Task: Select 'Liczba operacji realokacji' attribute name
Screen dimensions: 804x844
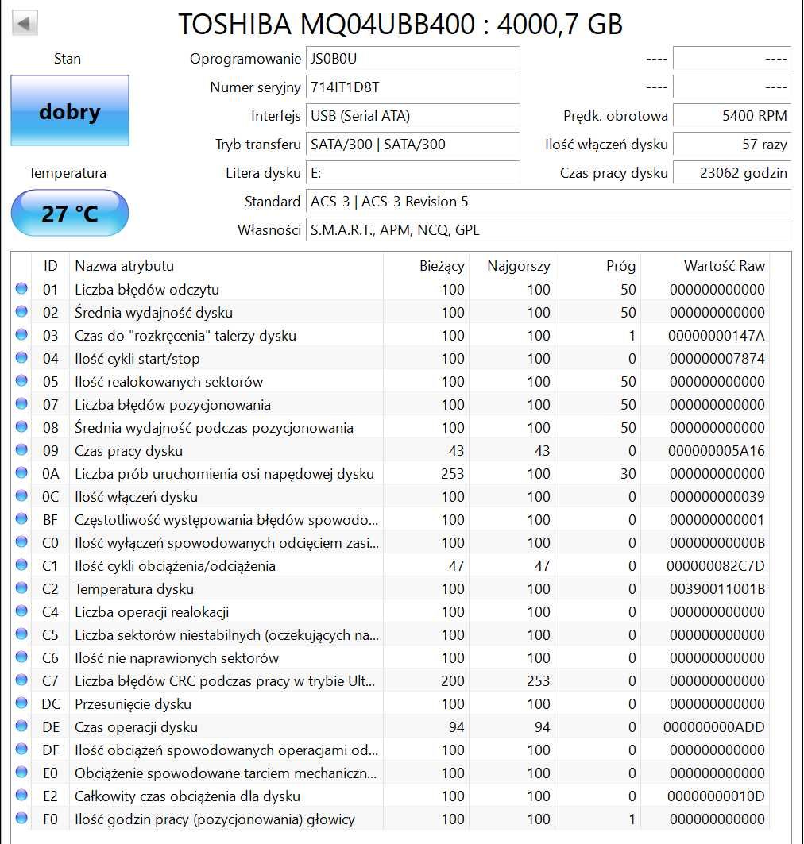Action: [x=152, y=612]
